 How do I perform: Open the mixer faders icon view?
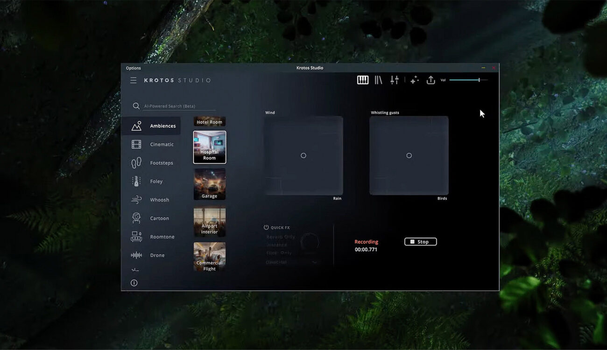tap(395, 80)
